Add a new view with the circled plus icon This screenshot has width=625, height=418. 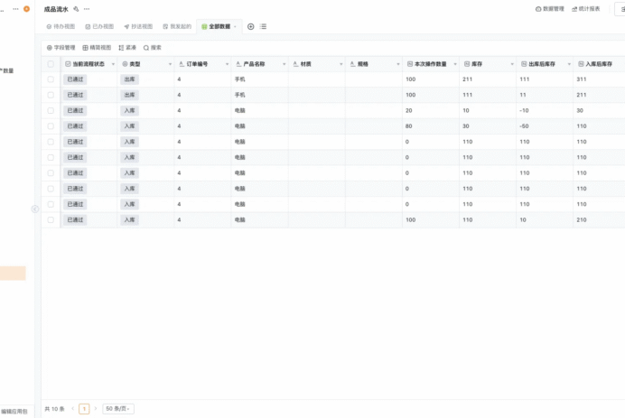(251, 27)
